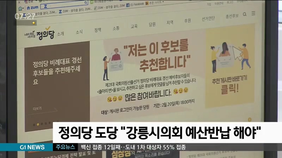Screen dimensions: 282x158
Task: Open the hamburger menu icon at top right
Action: click(x=253, y=13)
